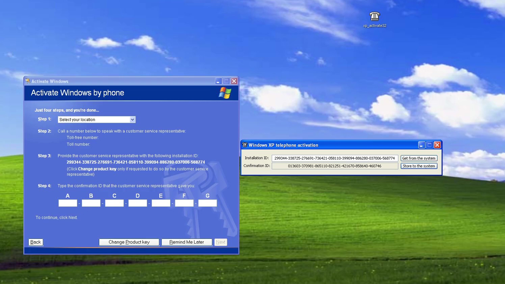This screenshot has height=284, width=505.
Task: Focus confirmation ID field G
Action: pos(208,203)
